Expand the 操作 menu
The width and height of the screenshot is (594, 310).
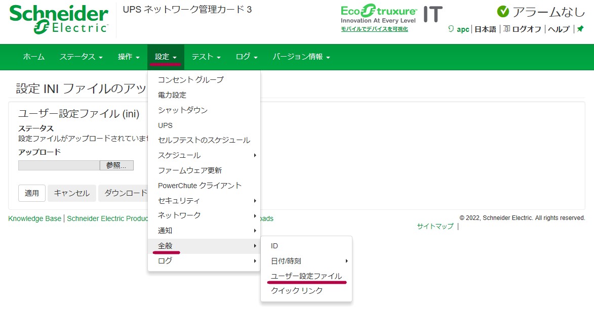point(129,57)
